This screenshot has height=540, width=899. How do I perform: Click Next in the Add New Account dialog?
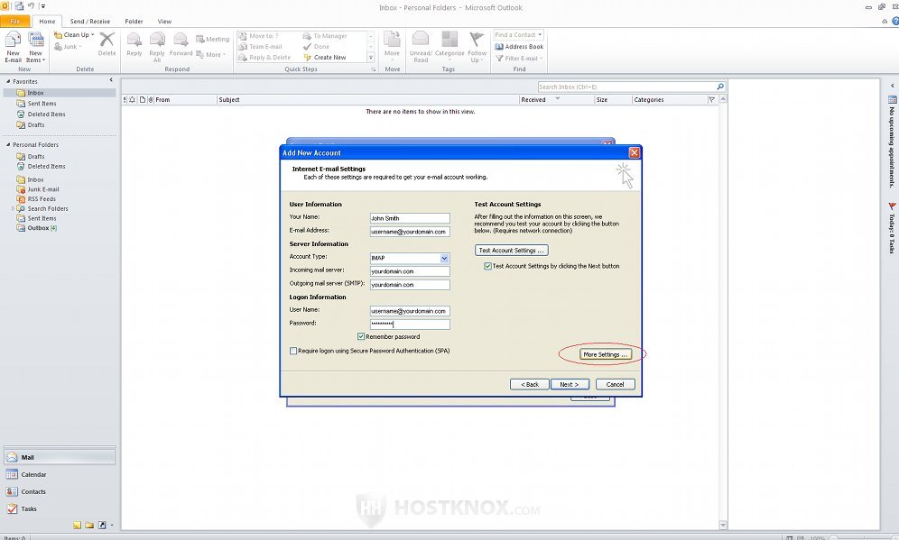click(570, 384)
